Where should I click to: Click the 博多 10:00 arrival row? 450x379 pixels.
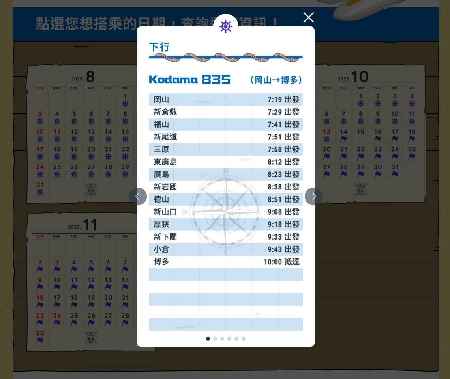click(225, 262)
